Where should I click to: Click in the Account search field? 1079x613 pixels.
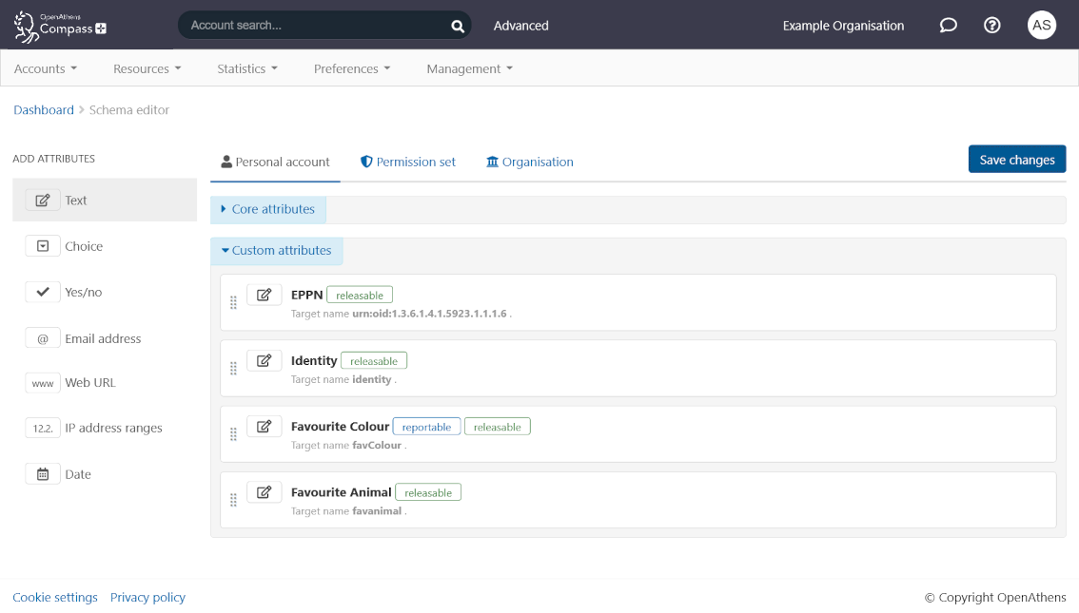(x=314, y=26)
